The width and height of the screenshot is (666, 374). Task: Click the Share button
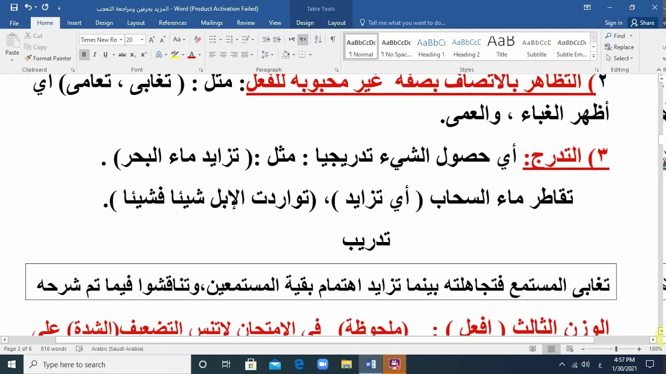click(x=643, y=23)
